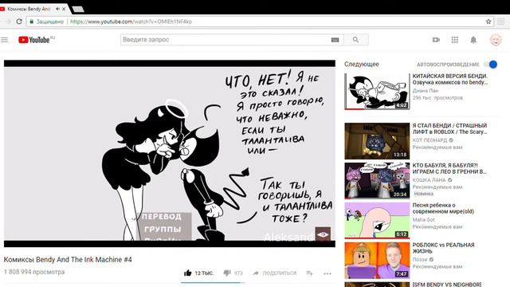Click the '1 808 994 просмотра' view count
Viewport: 510px width, 287px height.
tap(34, 272)
